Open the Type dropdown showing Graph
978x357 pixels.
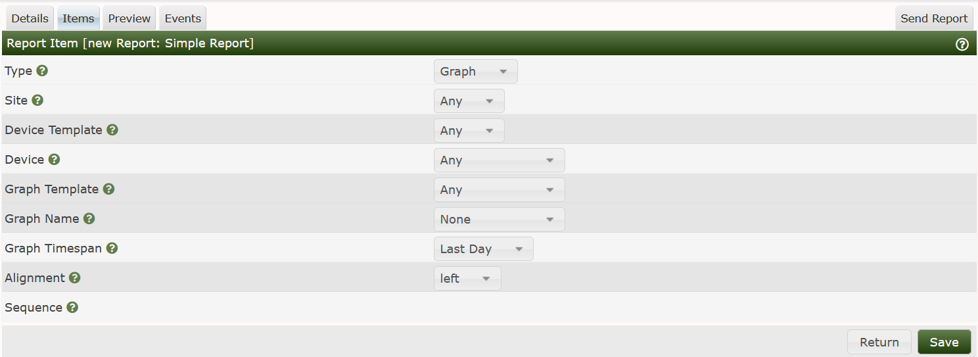475,72
